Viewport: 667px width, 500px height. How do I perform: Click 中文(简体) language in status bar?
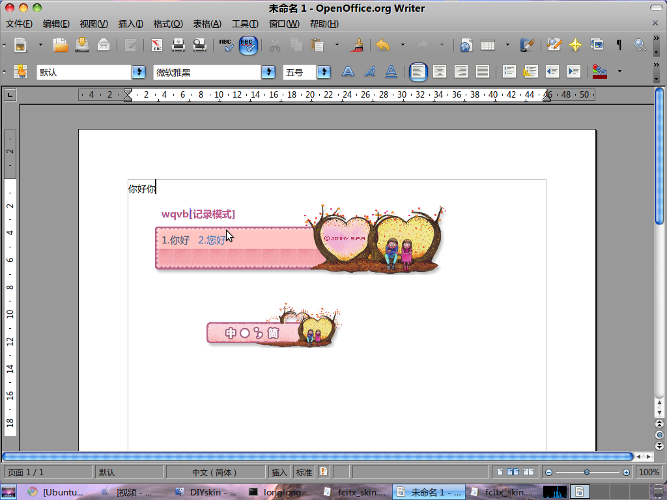click(x=214, y=473)
